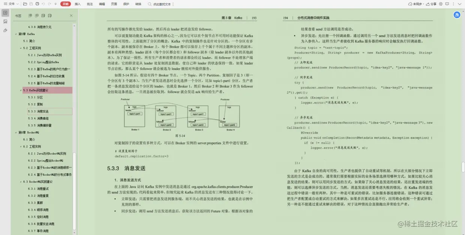Click the add bookmark icon
The width and height of the screenshot is (465, 235).
coord(43,15)
